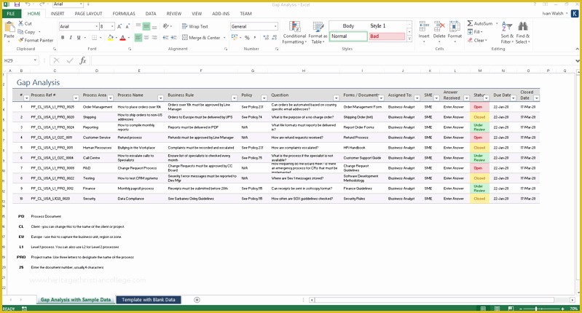Open the Merge & Center dropdown arrow
Image resolution: width=582 pixels, height=313 pixels.
[x=225, y=38]
